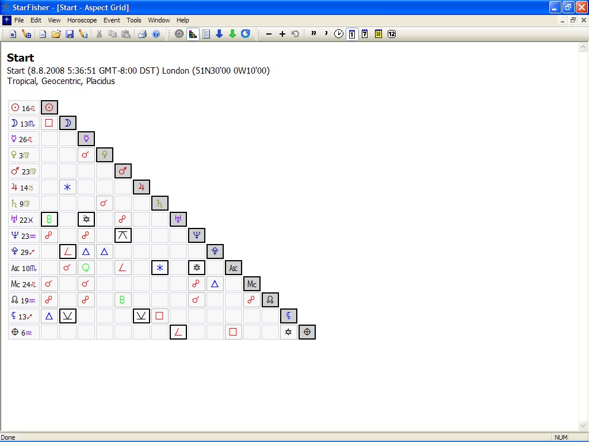Create a new blank document
This screenshot has width=589, height=442.
point(43,34)
